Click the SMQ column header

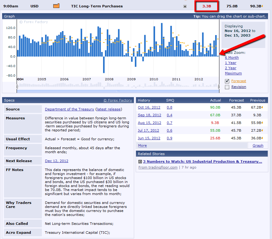click(x=170, y=100)
